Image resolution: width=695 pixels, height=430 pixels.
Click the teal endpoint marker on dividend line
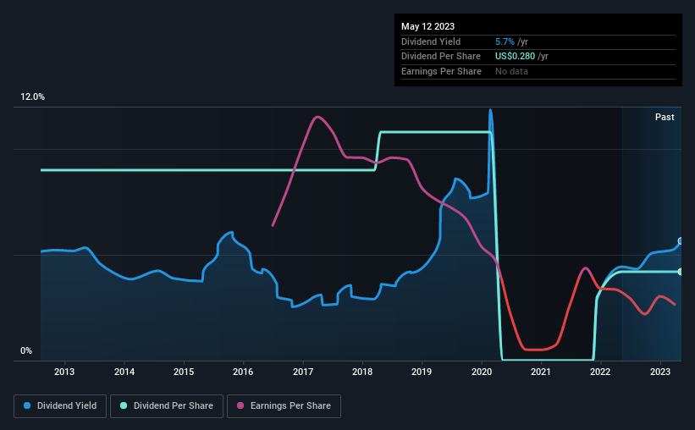(681, 272)
